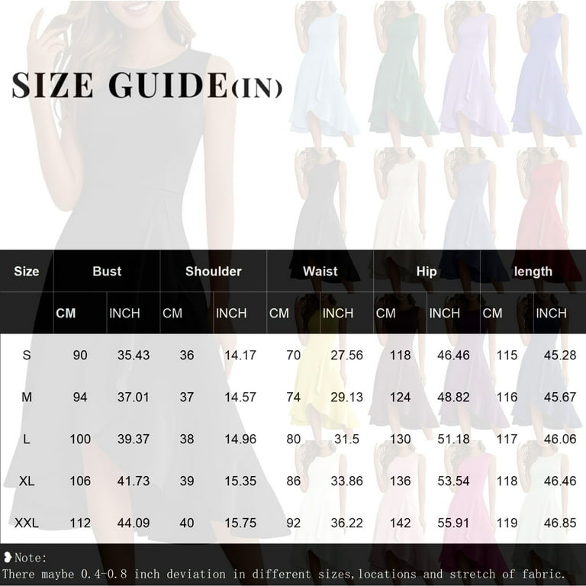Image resolution: width=586 pixels, height=586 pixels.
Task: Click waist inch value 36.22
Action: click(347, 523)
